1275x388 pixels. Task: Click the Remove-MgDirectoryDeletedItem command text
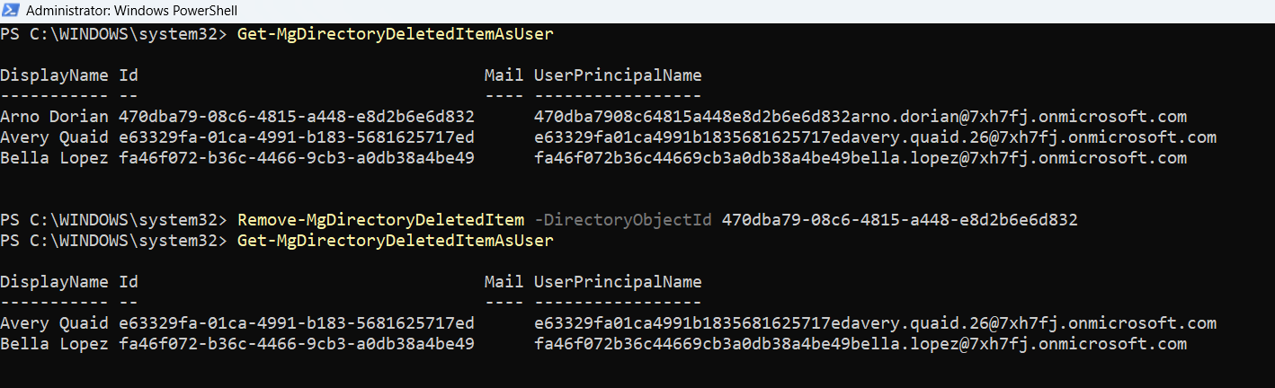point(380,220)
